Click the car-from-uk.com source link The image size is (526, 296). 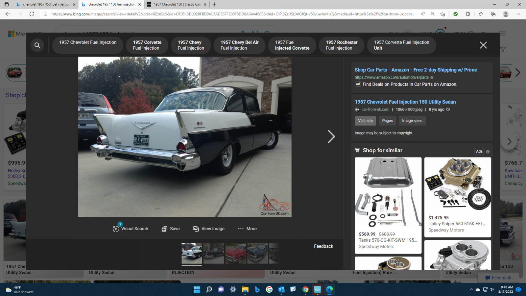coord(375,110)
